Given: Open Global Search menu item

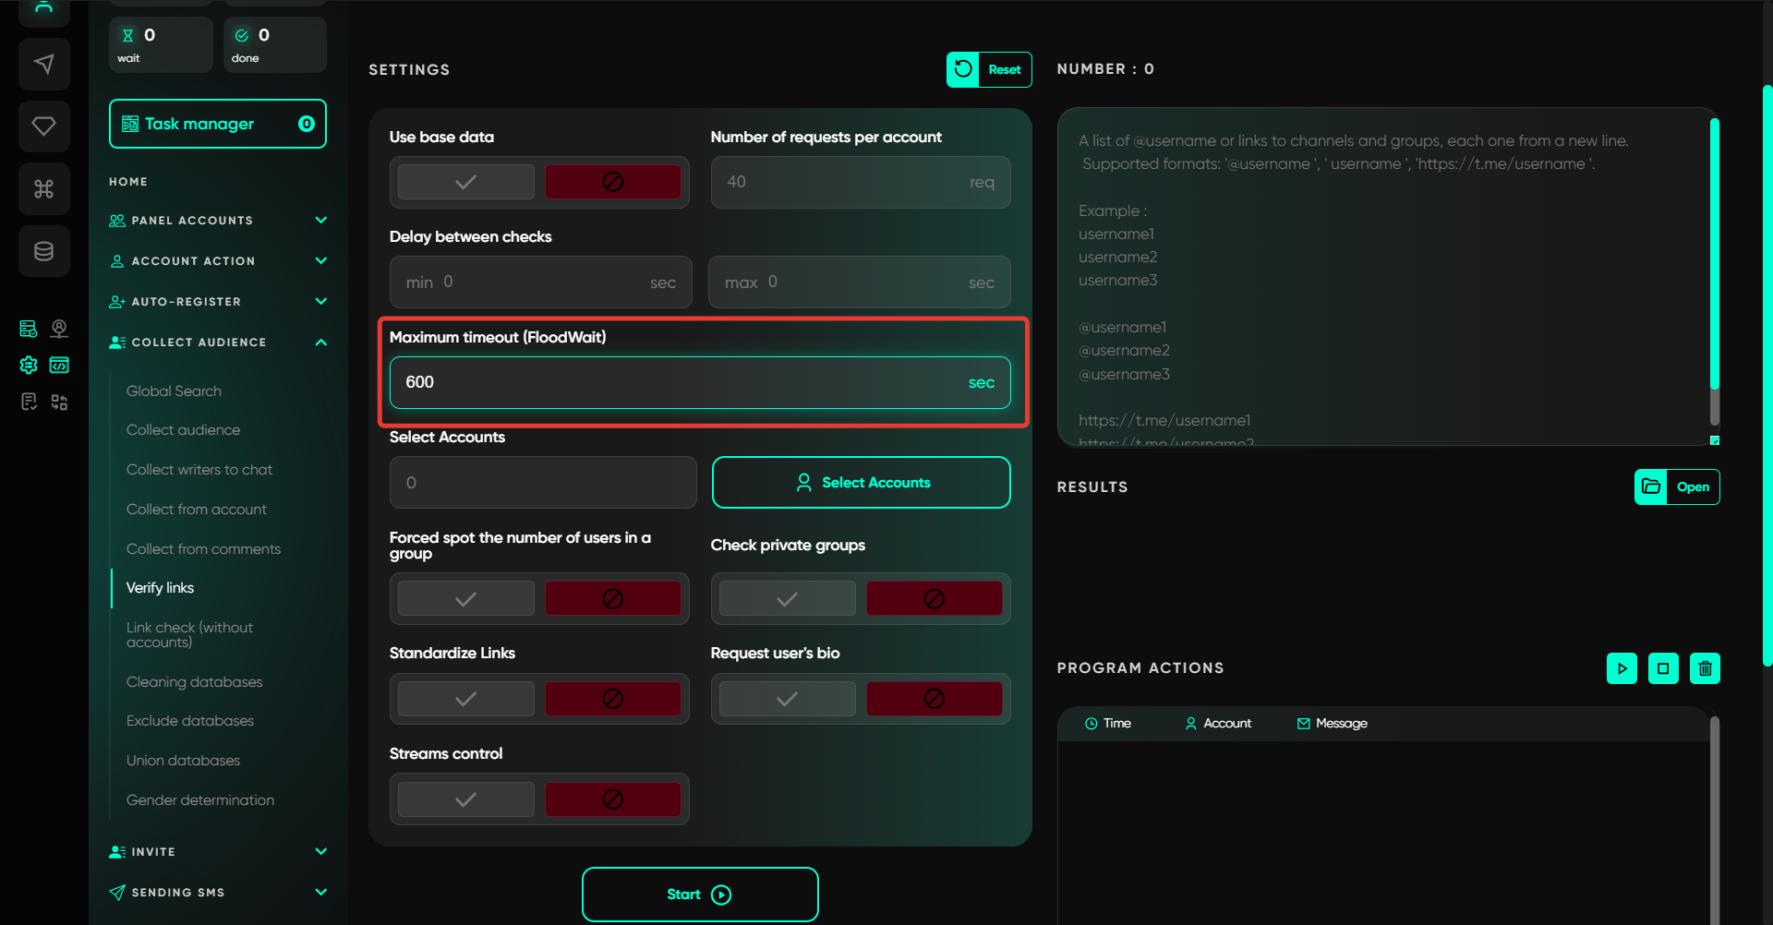Looking at the screenshot, I should [x=174, y=391].
